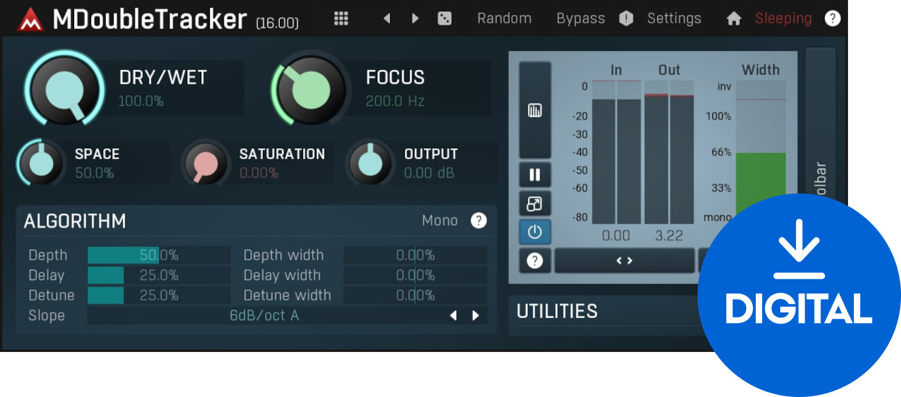Image resolution: width=901 pixels, height=397 pixels.
Task: Click the SATURATION knob
Action: [206, 164]
